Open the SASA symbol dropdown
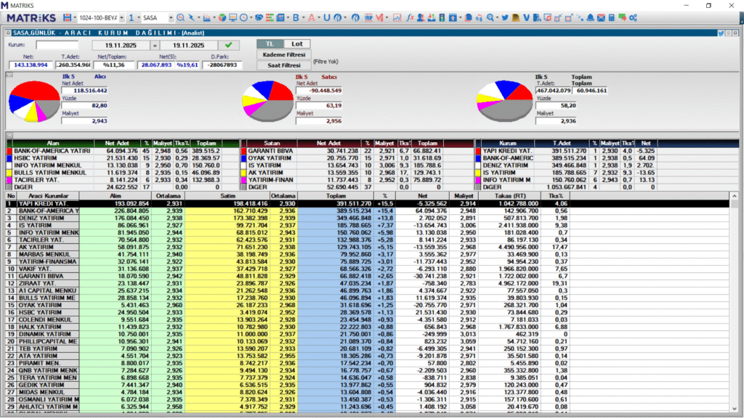 pyautogui.click(x=171, y=17)
